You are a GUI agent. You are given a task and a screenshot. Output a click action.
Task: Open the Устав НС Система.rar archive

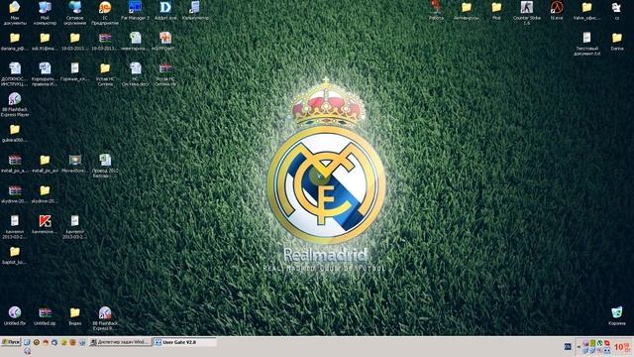click(165, 68)
